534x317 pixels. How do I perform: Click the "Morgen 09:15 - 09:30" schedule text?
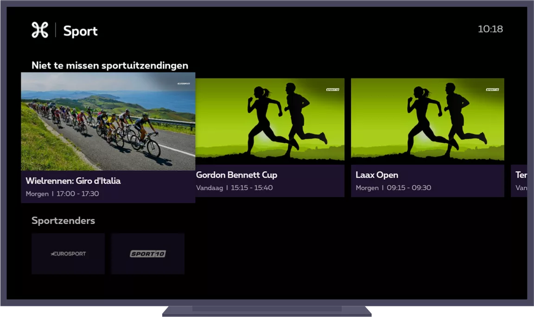point(393,188)
